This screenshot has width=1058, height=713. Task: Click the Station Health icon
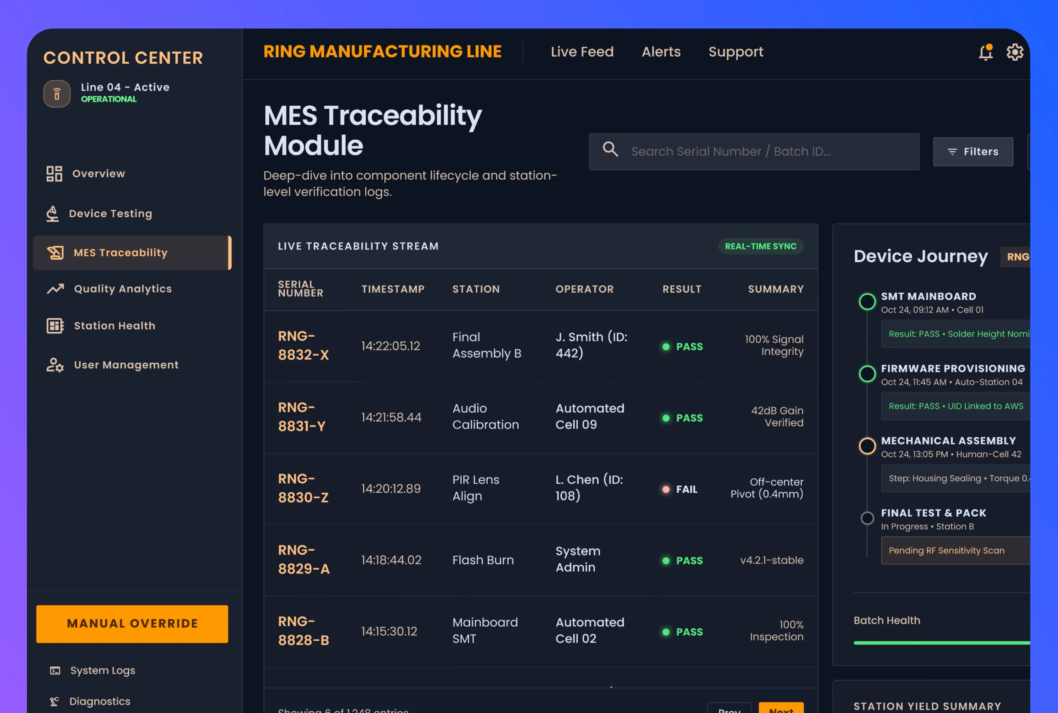[x=55, y=326]
